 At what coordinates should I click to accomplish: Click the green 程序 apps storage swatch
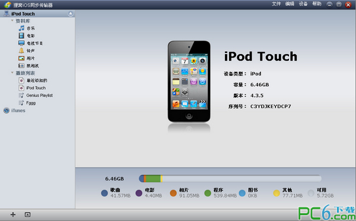[208, 193]
